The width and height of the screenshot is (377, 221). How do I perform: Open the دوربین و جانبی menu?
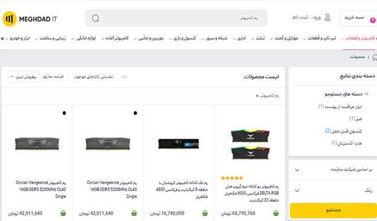pyautogui.click(x=149, y=38)
